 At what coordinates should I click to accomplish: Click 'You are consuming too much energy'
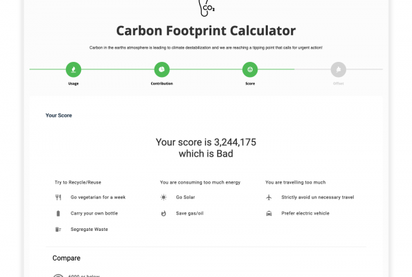pos(201,182)
